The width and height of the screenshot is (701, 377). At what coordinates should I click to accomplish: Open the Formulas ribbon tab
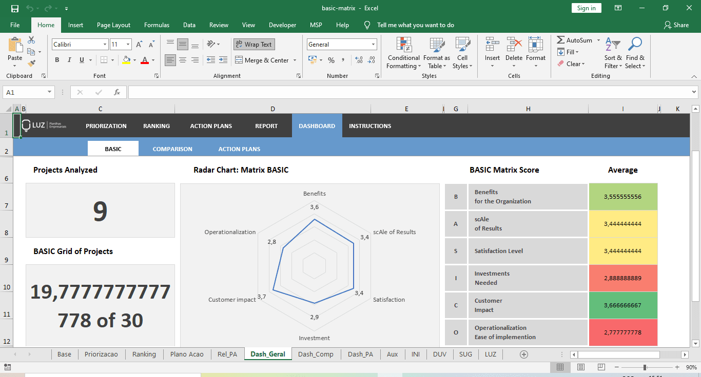157,25
